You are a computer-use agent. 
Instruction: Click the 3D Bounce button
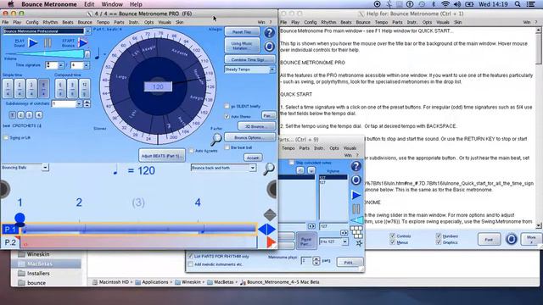pos(256,126)
